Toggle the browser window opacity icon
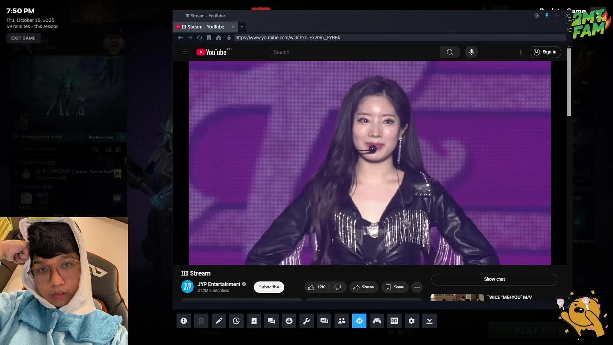Screen dimensions: 613x345 [536, 16]
